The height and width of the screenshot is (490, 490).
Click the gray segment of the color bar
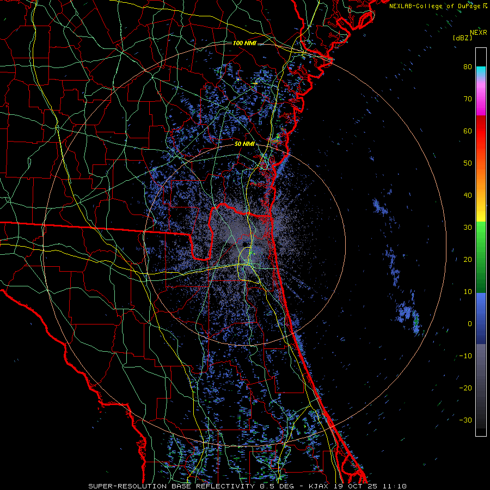click(481, 386)
